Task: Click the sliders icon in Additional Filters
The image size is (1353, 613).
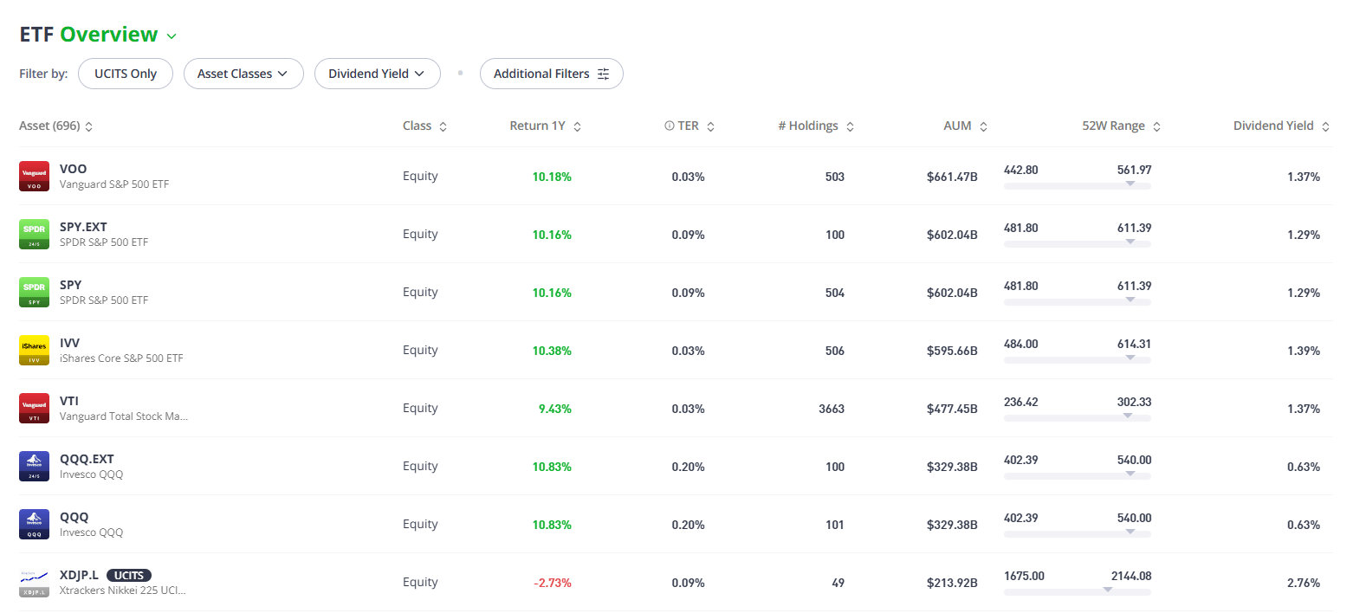Action: (604, 74)
